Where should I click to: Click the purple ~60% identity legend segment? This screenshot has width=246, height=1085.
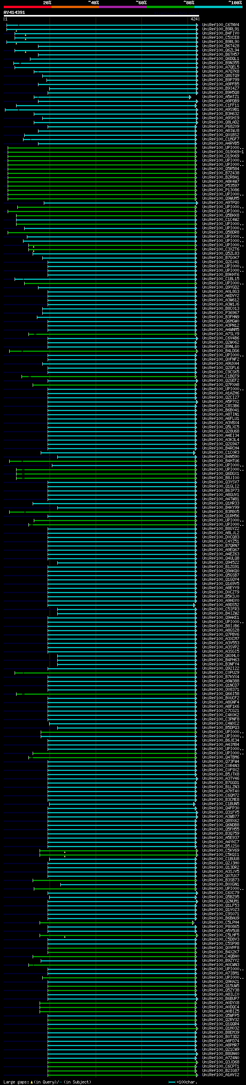[123, 7]
